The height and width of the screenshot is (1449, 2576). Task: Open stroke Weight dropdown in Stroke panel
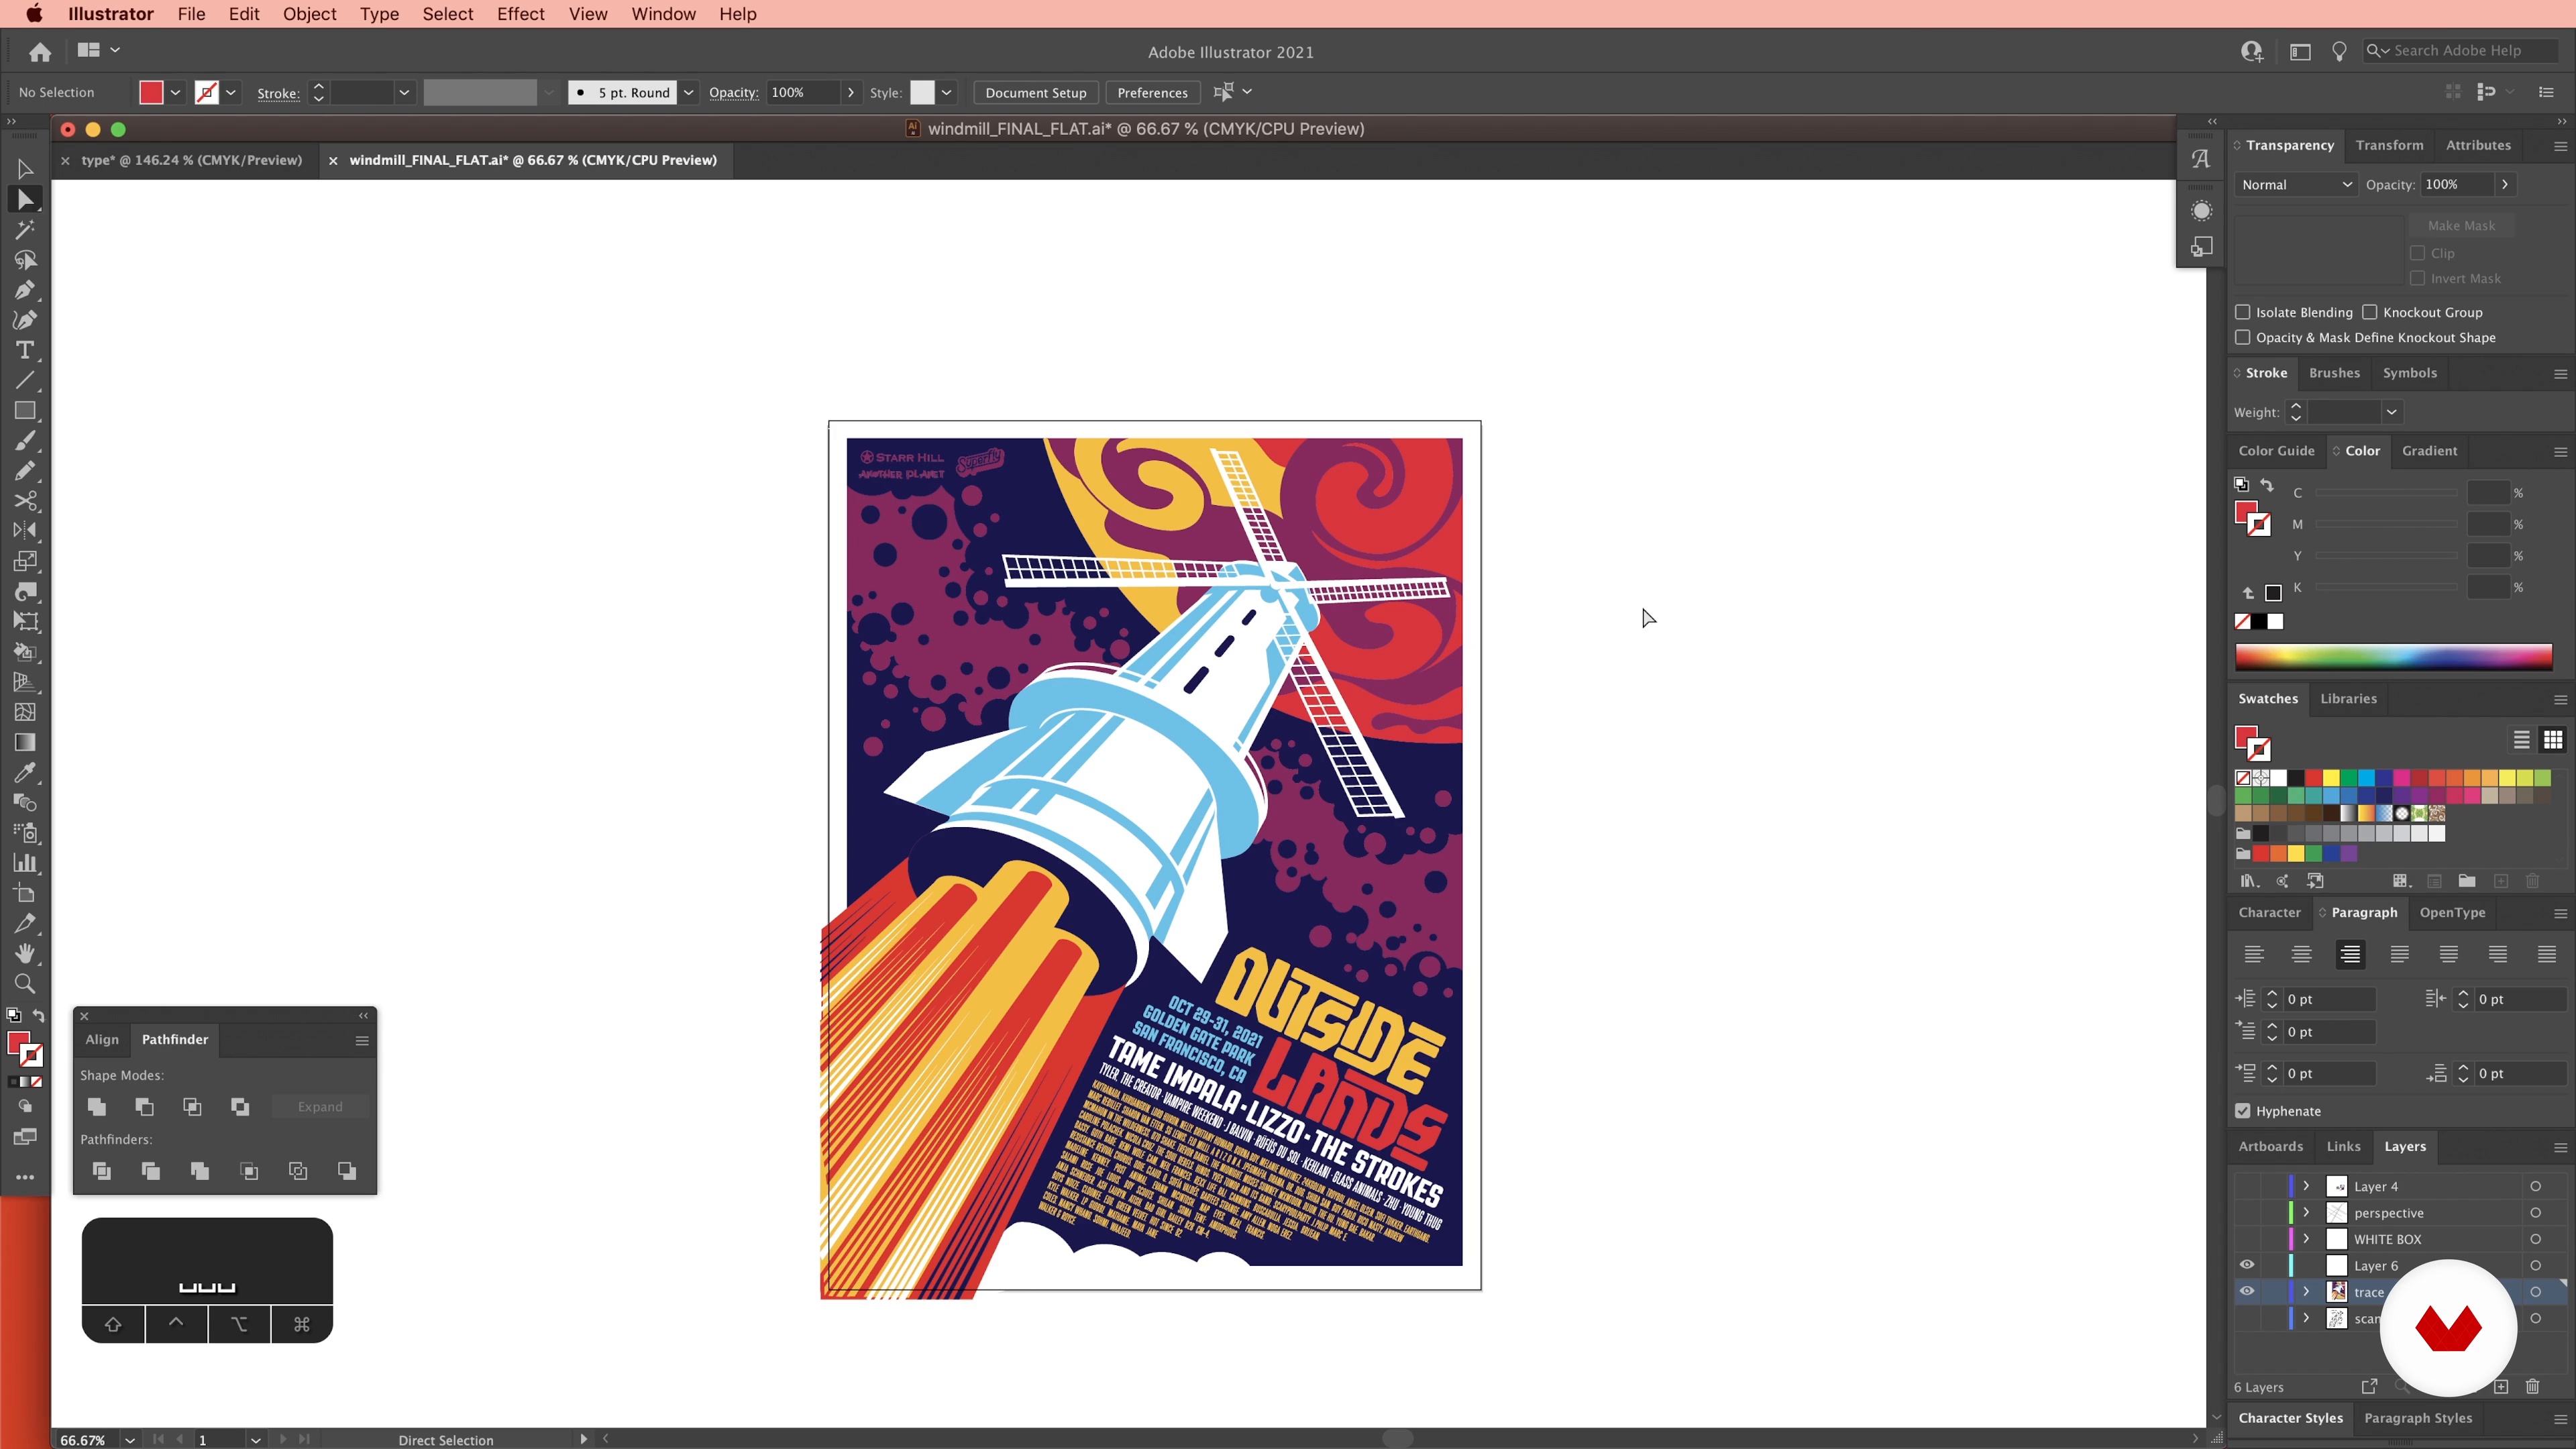tap(2391, 412)
